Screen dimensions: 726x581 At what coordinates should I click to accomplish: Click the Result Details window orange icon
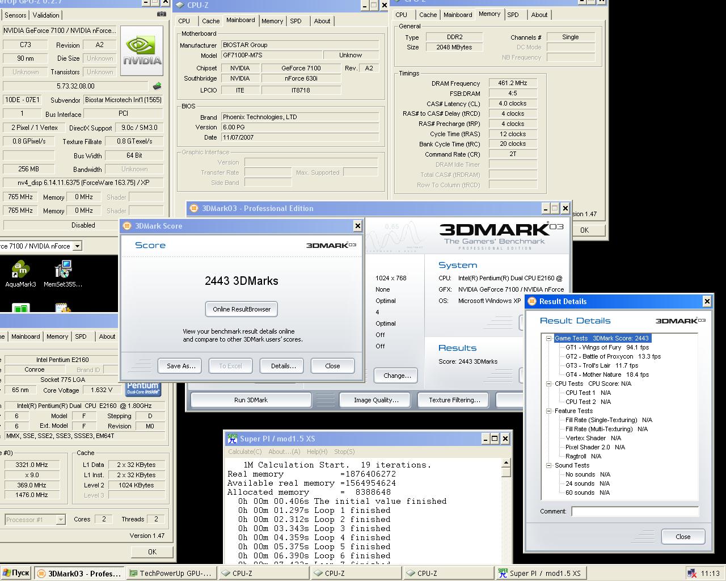click(531, 301)
